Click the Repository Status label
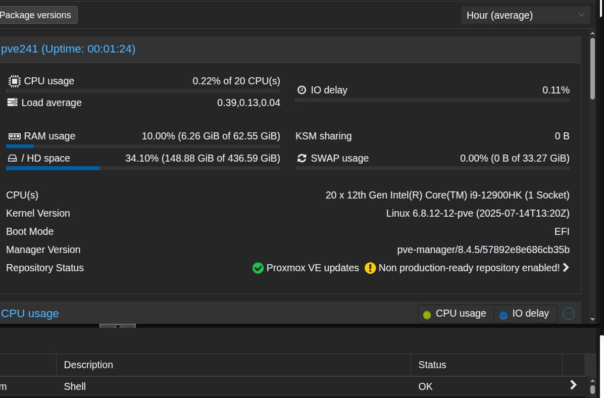The width and height of the screenshot is (604, 398). click(x=44, y=268)
